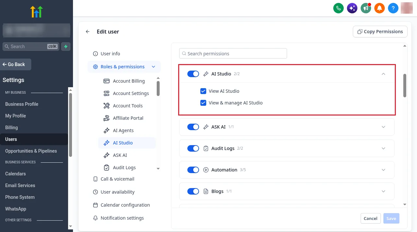Open the purple AI sparkle assistant icon

click(x=352, y=8)
